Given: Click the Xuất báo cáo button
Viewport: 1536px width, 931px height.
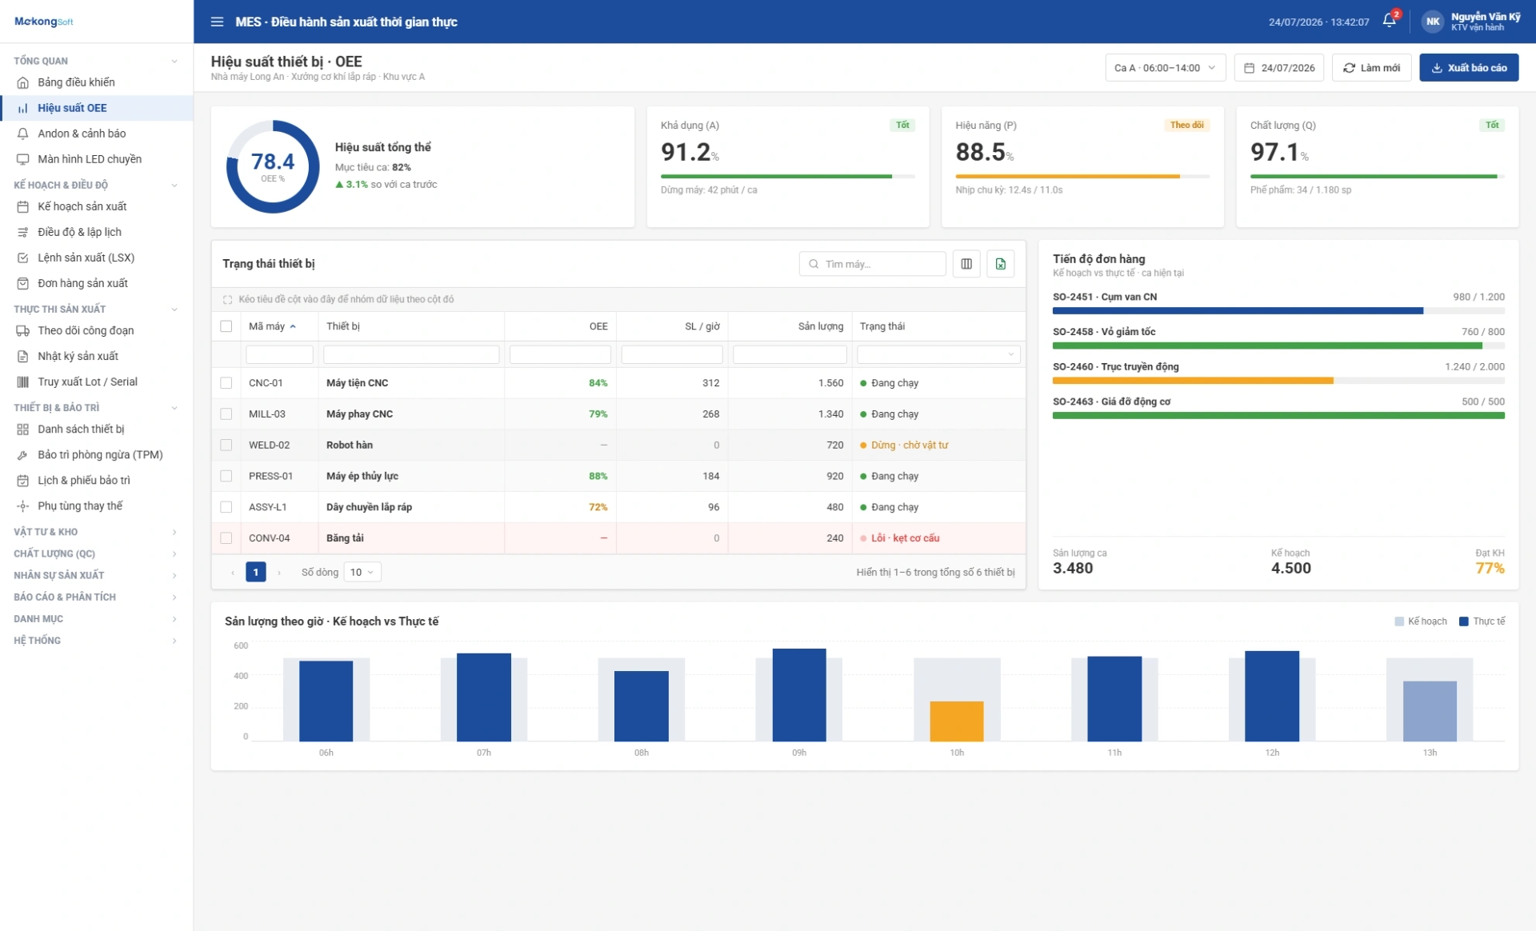Looking at the screenshot, I should pos(1469,68).
